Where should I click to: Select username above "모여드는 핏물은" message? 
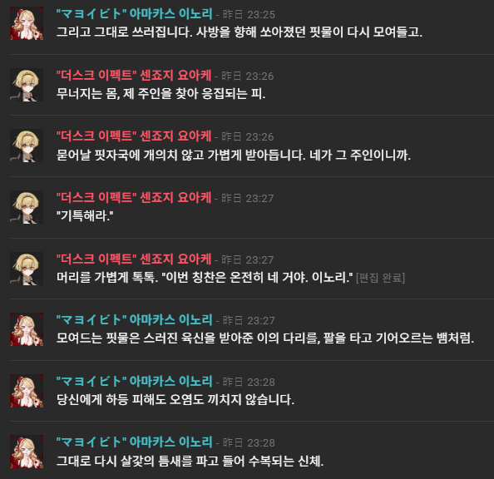coord(134,320)
